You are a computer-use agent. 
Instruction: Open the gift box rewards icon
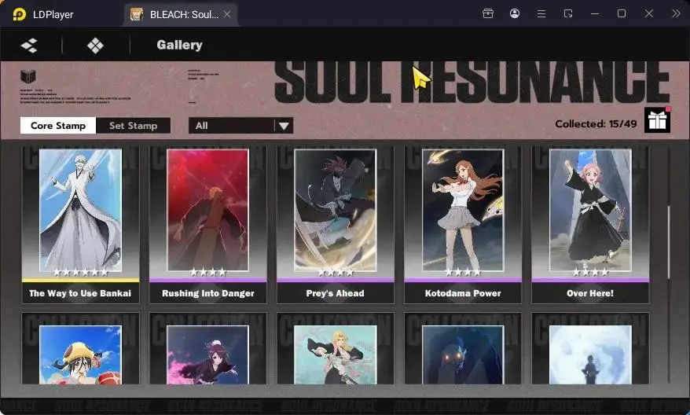pos(658,119)
